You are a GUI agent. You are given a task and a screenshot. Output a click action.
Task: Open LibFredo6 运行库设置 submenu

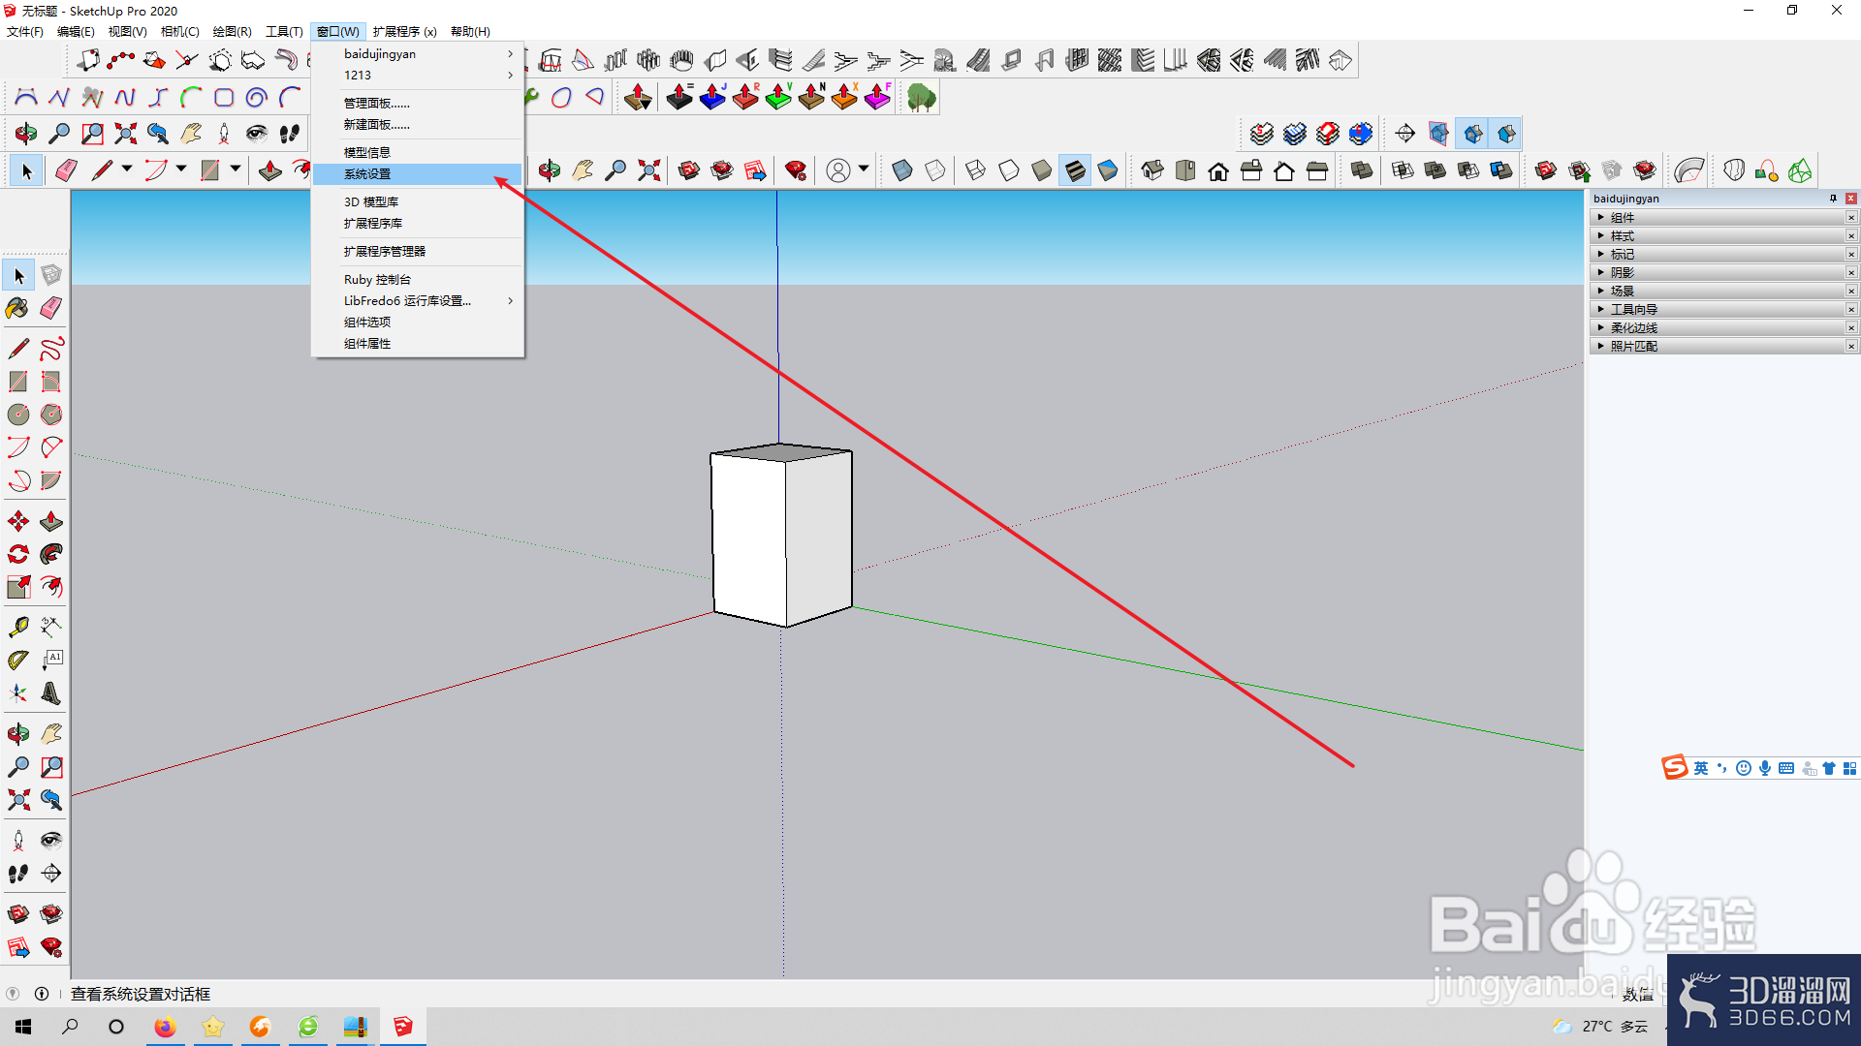[x=418, y=301]
